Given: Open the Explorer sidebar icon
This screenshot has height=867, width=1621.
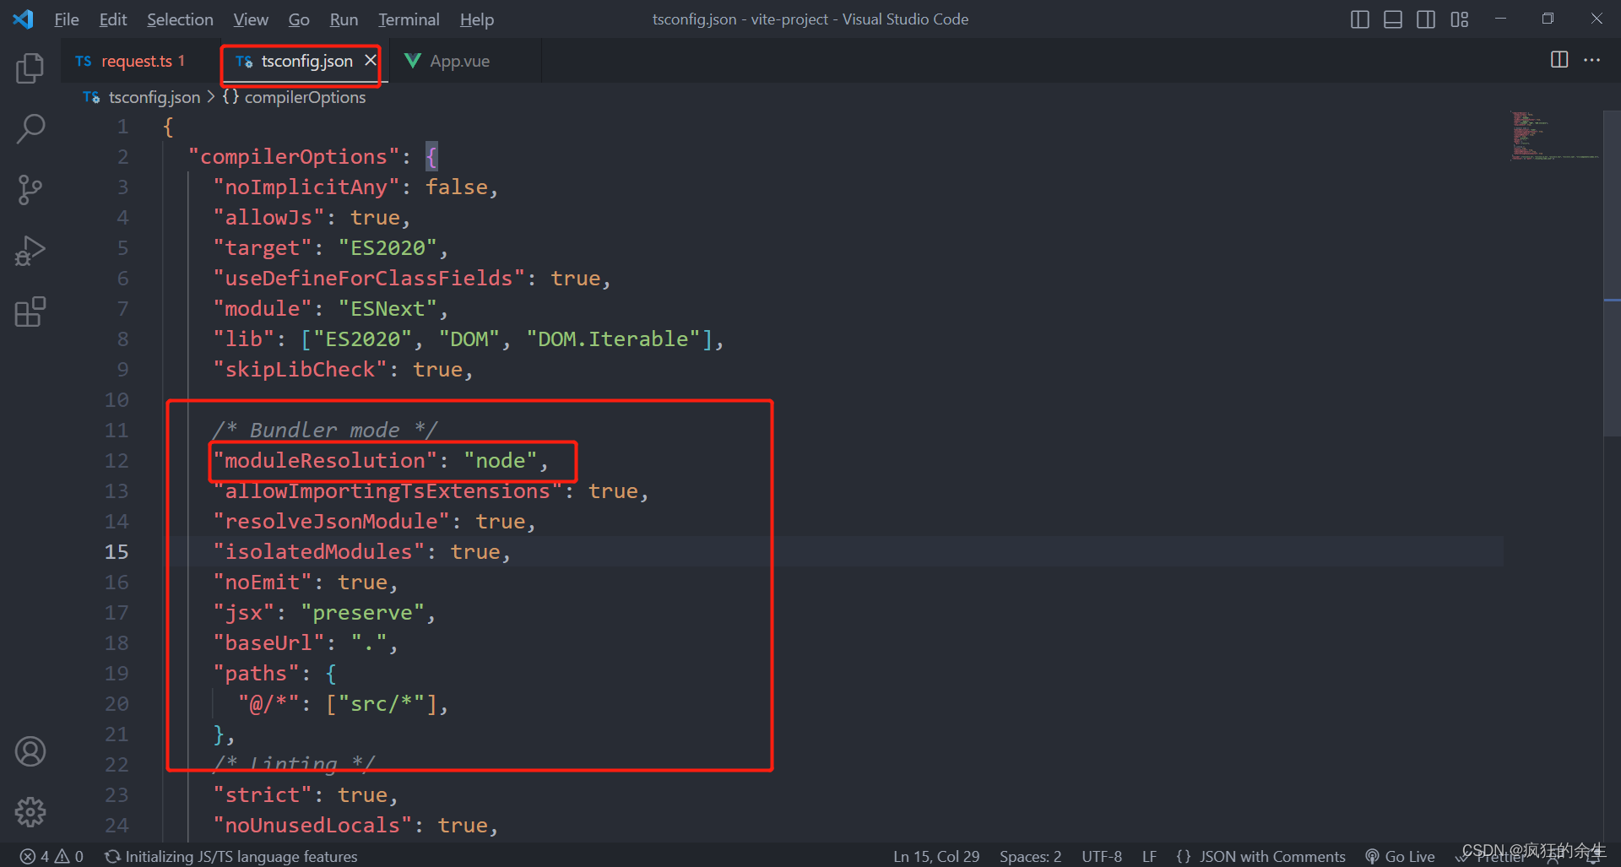Looking at the screenshot, I should pos(30,68).
